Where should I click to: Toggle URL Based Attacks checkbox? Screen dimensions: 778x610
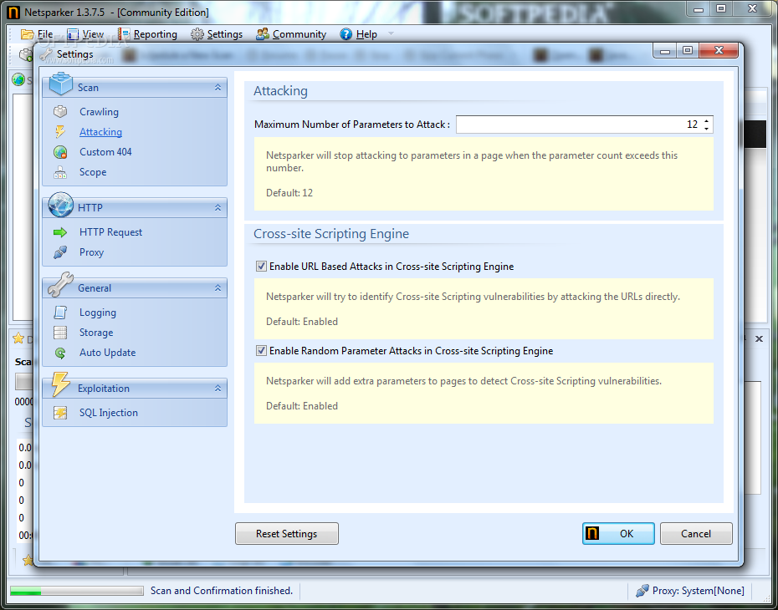pyautogui.click(x=261, y=266)
